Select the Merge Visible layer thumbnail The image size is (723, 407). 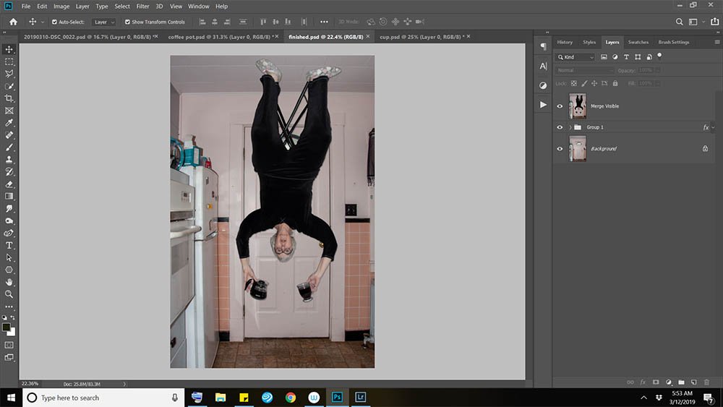[577, 106]
